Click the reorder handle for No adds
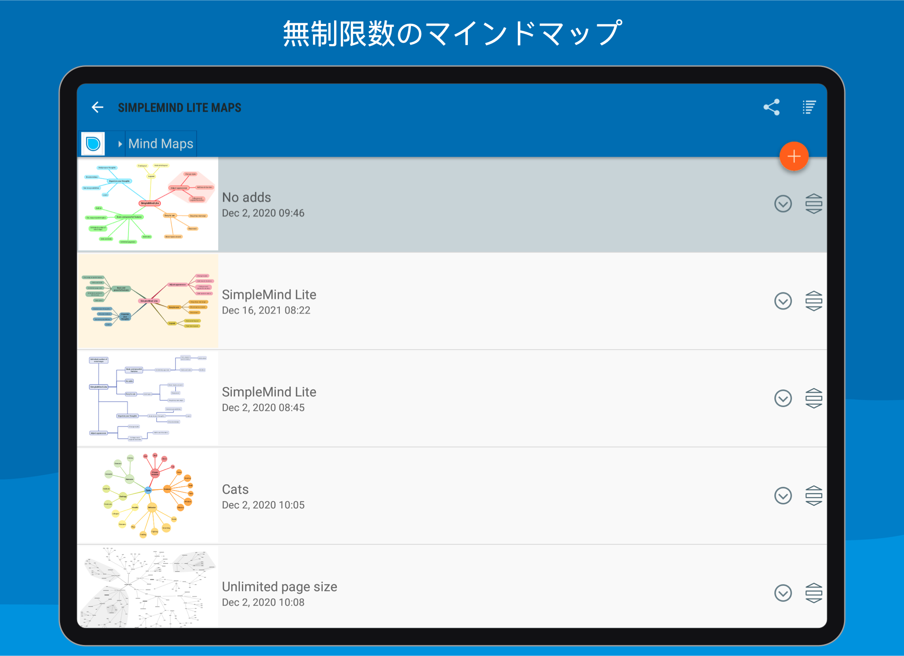 pyautogui.click(x=814, y=204)
